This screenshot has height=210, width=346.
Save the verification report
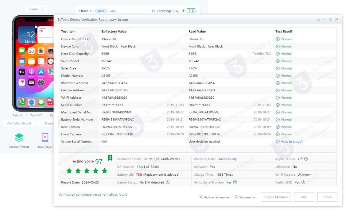[x=304, y=197]
